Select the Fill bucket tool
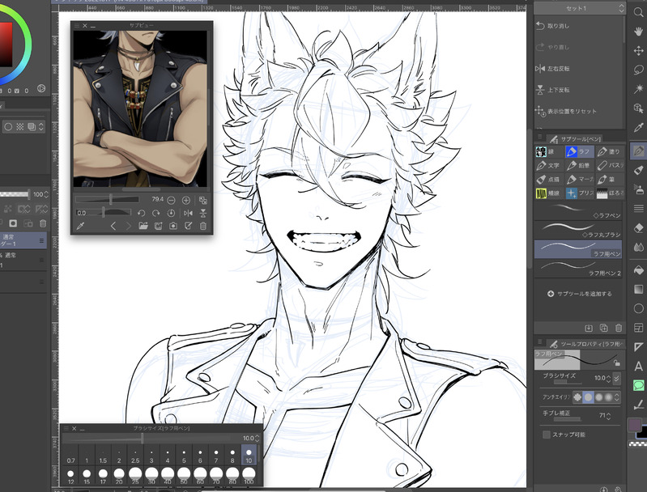 [x=638, y=270]
